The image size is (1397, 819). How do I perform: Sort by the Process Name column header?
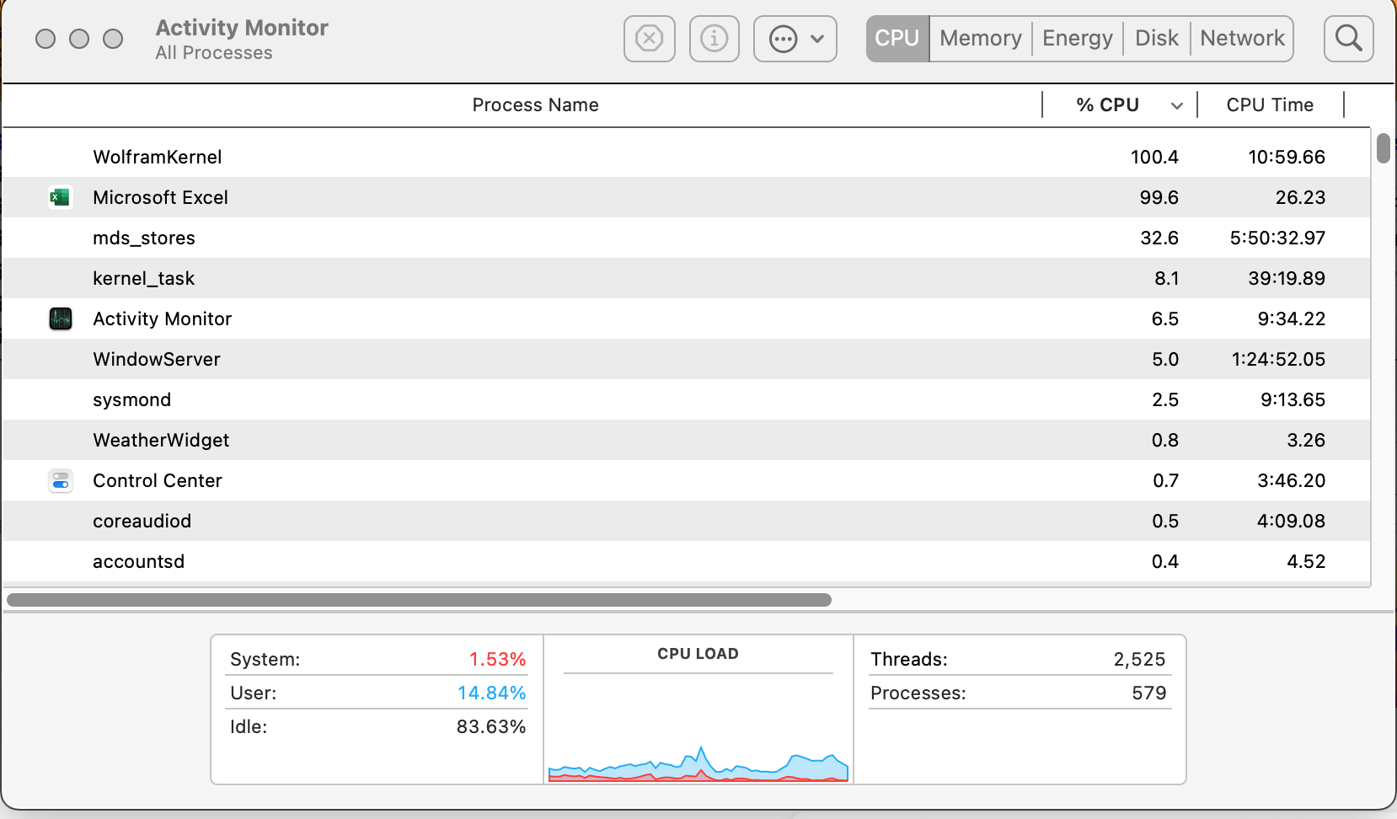pos(535,105)
